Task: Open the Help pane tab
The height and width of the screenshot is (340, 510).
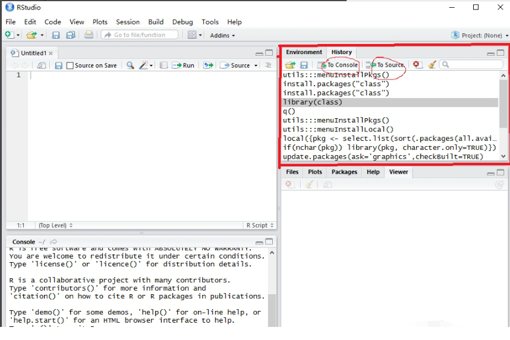Action: pos(373,172)
